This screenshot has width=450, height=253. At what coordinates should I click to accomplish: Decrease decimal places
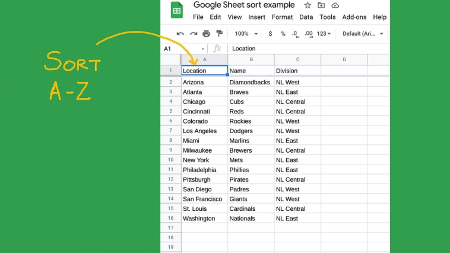(295, 34)
